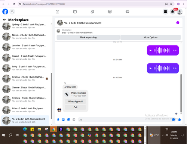Click sender avatar beside phone card
Screen dimensions: 187x144
(59, 110)
